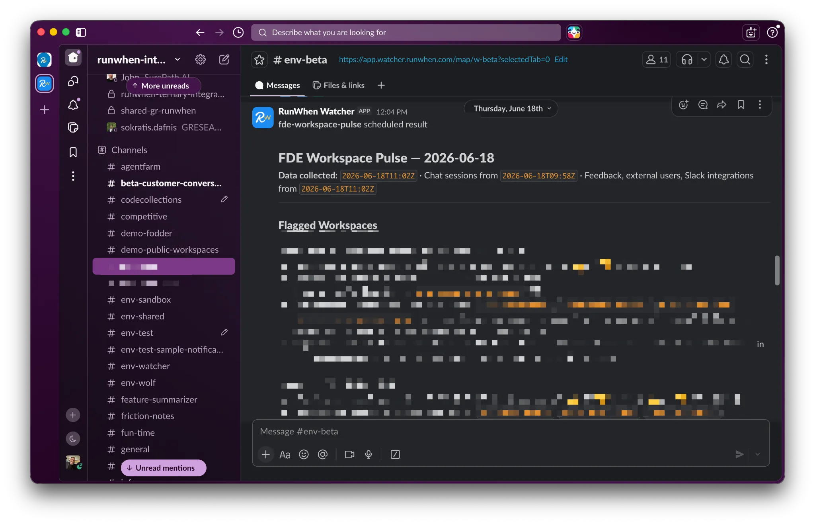The image size is (815, 524).
Task: Open Activity bell in sidebar
Action: (x=73, y=105)
